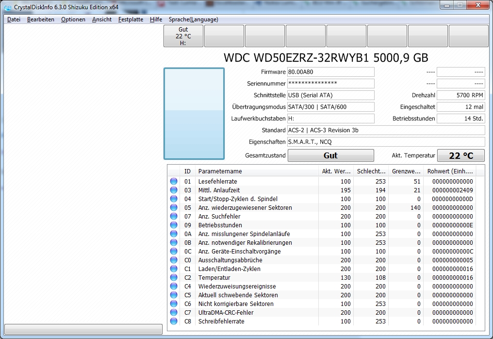Click status icon for Anz. notwendiger Rekalibrierungen
Image resolution: width=493 pixels, height=339 pixels.
pos(174,242)
